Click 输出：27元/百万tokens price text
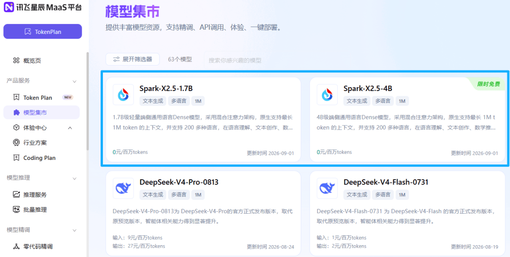Screen dimensions: 510x257 [x=139, y=246]
